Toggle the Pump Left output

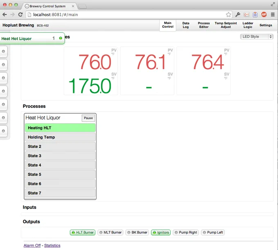[213, 232]
